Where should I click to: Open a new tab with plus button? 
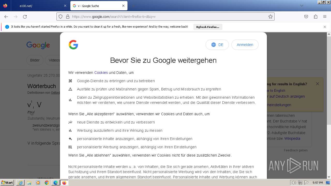point(133,6)
